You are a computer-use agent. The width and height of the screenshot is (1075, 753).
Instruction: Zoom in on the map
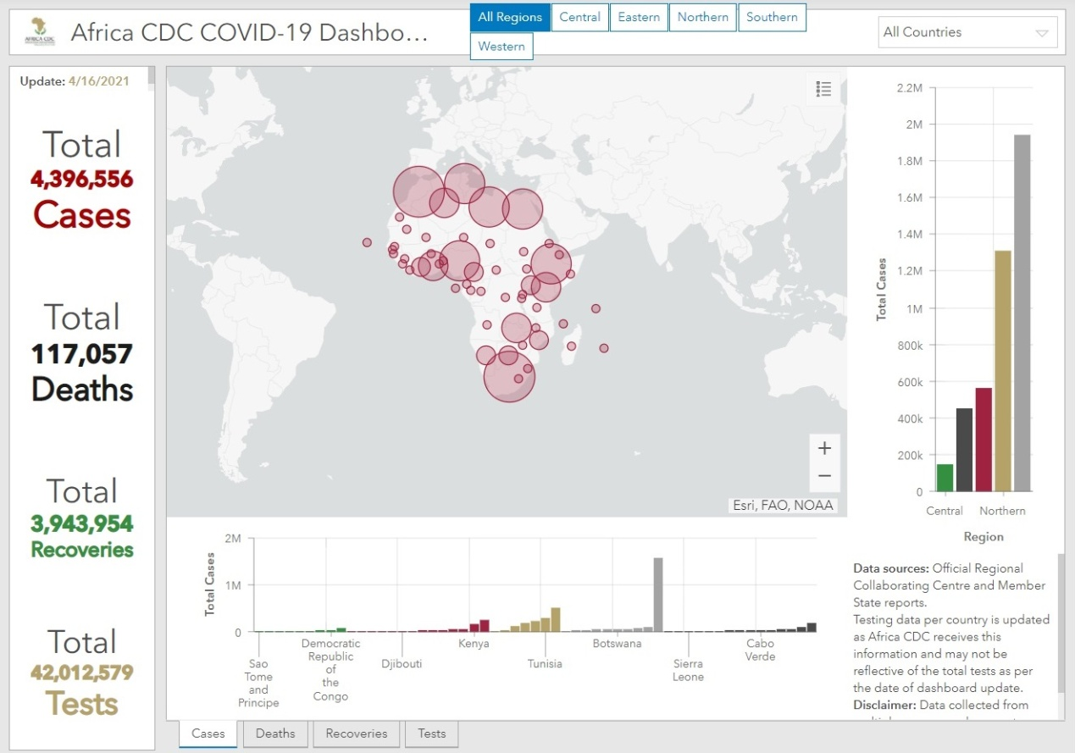824,448
